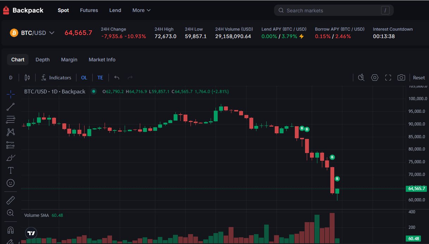The image size is (429, 244).
Task: Click the lightning bolt beside Lend APY
Action: tap(301, 36)
